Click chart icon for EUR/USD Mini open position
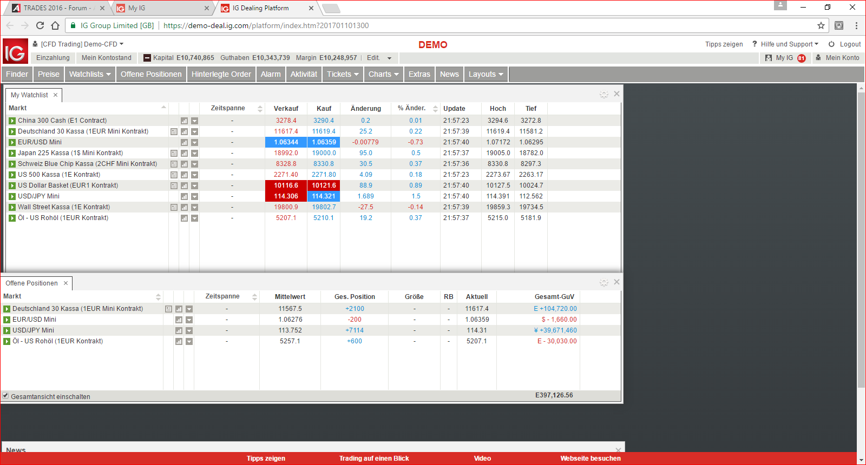Image resolution: width=866 pixels, height=465 pixels. 179,320
